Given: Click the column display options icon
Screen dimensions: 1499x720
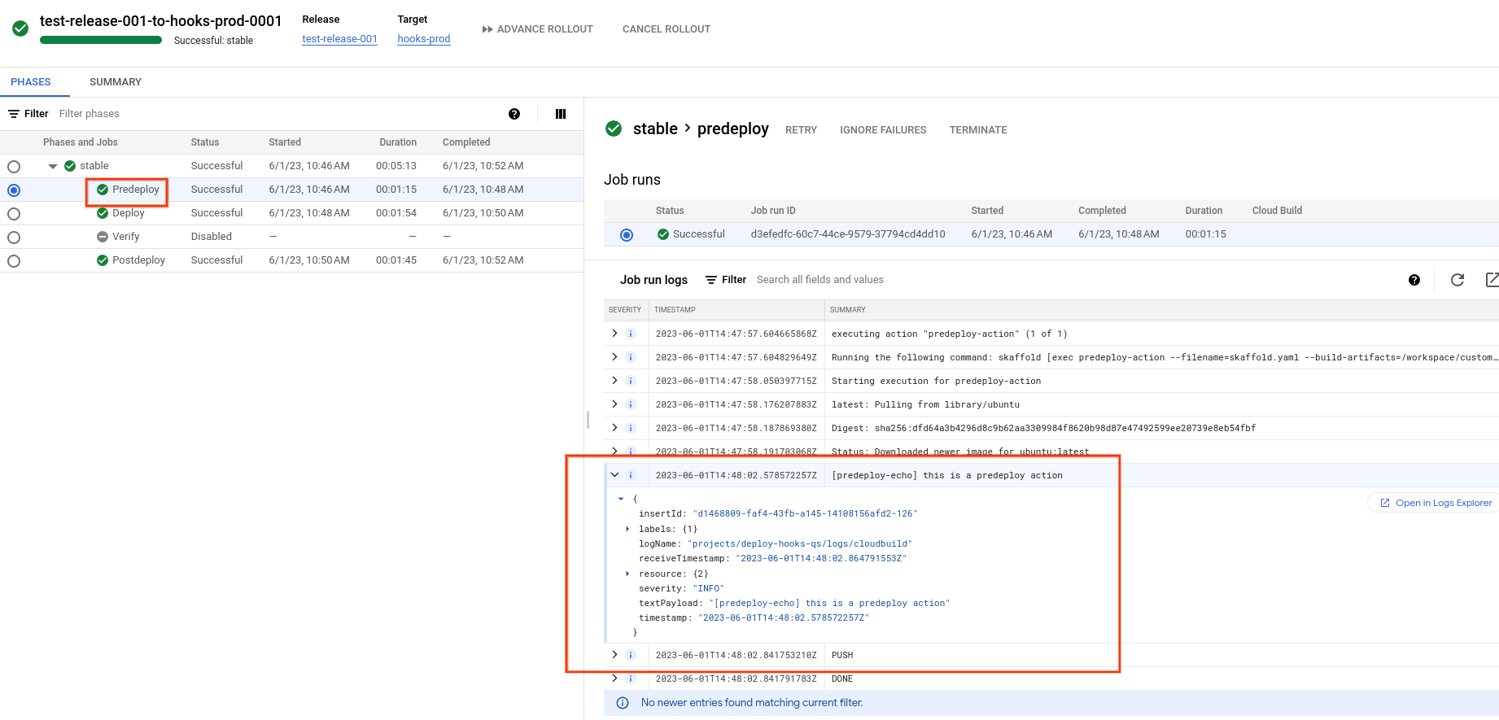Looking at the screenshot, I should [561, 114].
